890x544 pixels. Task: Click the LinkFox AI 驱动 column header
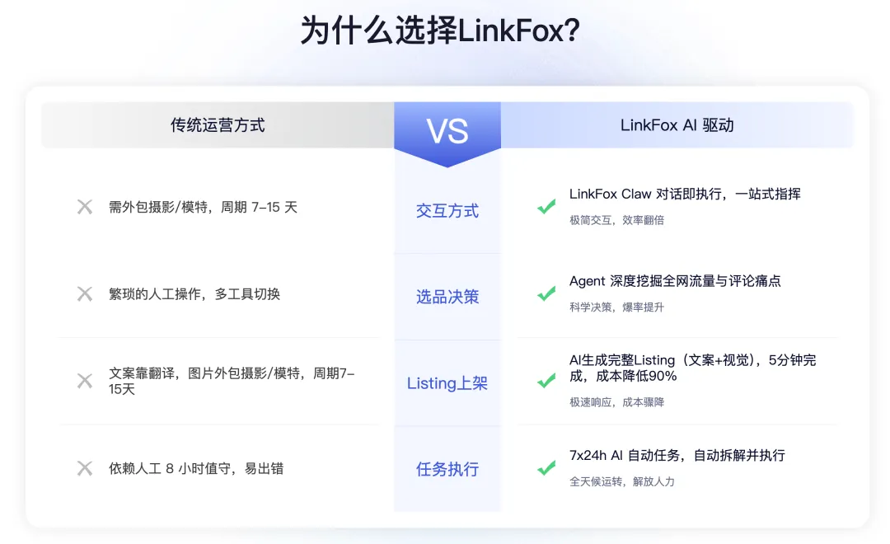pos(677,125)
